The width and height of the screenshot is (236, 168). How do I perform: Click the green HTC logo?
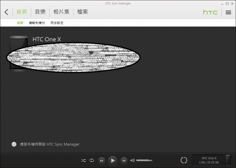[210, 12]
